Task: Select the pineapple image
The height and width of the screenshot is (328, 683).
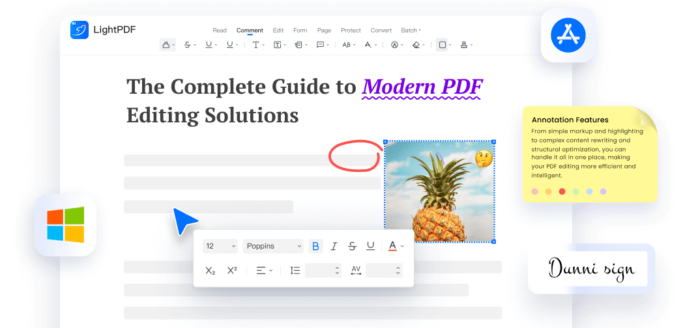Action: click(439, 191)
